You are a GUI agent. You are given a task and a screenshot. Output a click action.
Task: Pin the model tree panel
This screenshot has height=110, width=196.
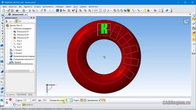[x=31, y=18]
